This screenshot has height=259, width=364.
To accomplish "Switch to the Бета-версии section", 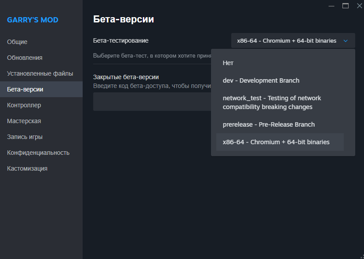I will click(x=25, y=89).
